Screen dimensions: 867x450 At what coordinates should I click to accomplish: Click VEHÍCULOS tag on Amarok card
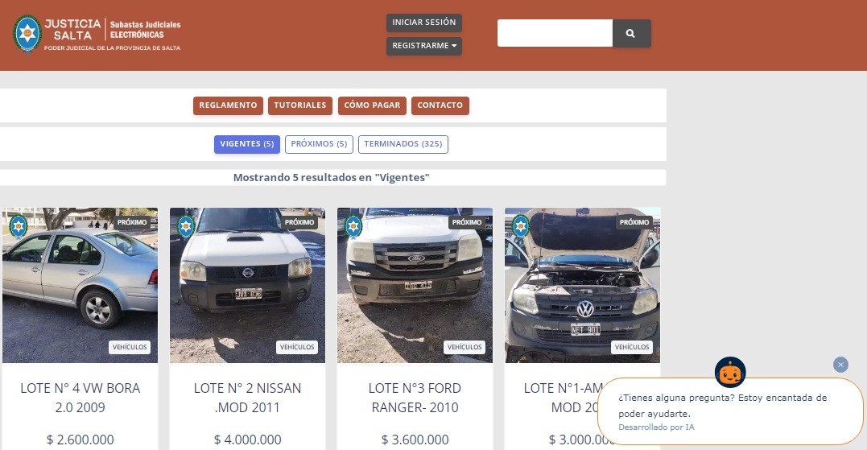coord(632,347)
